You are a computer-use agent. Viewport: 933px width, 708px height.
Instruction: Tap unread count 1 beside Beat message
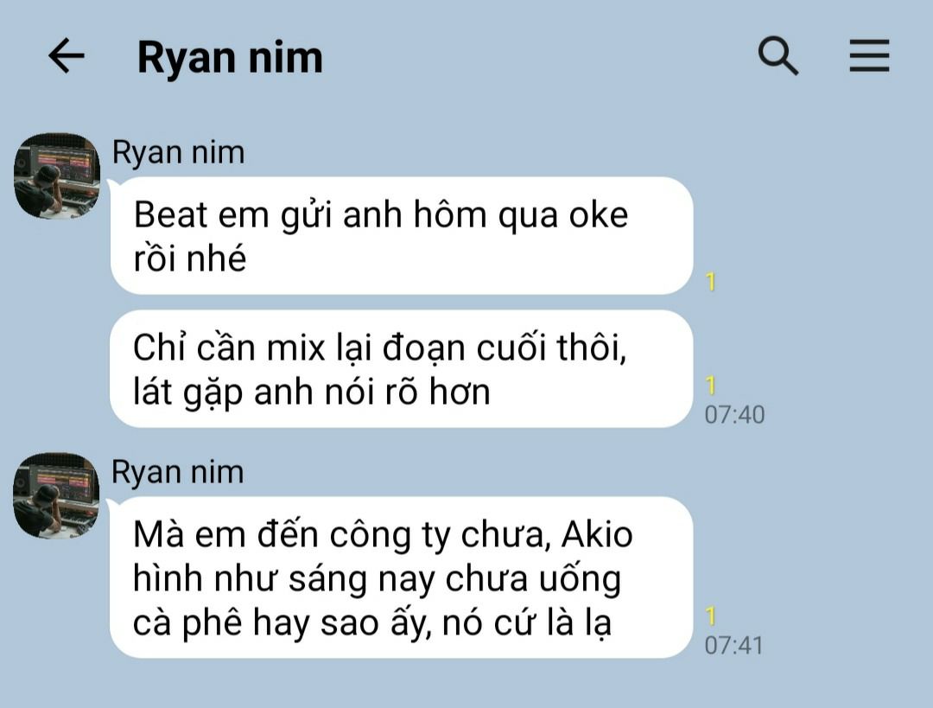coord(710,281)
